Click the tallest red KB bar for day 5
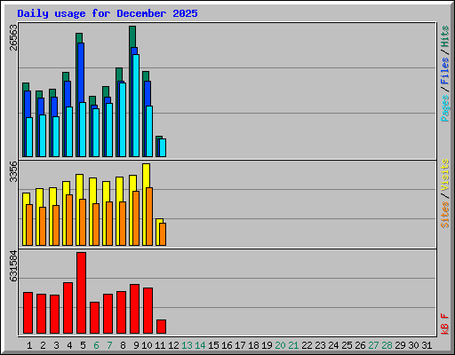The image size is (455, 355). pyautogui.click(x=82, y=293)
